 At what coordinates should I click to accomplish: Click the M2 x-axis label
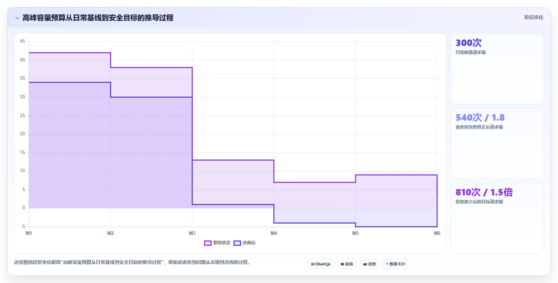(x=110, y=233)
